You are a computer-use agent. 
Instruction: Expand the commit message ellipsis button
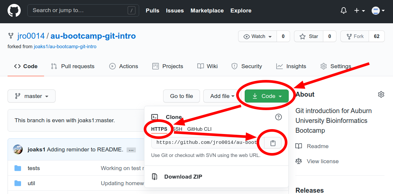pos(131,150)
